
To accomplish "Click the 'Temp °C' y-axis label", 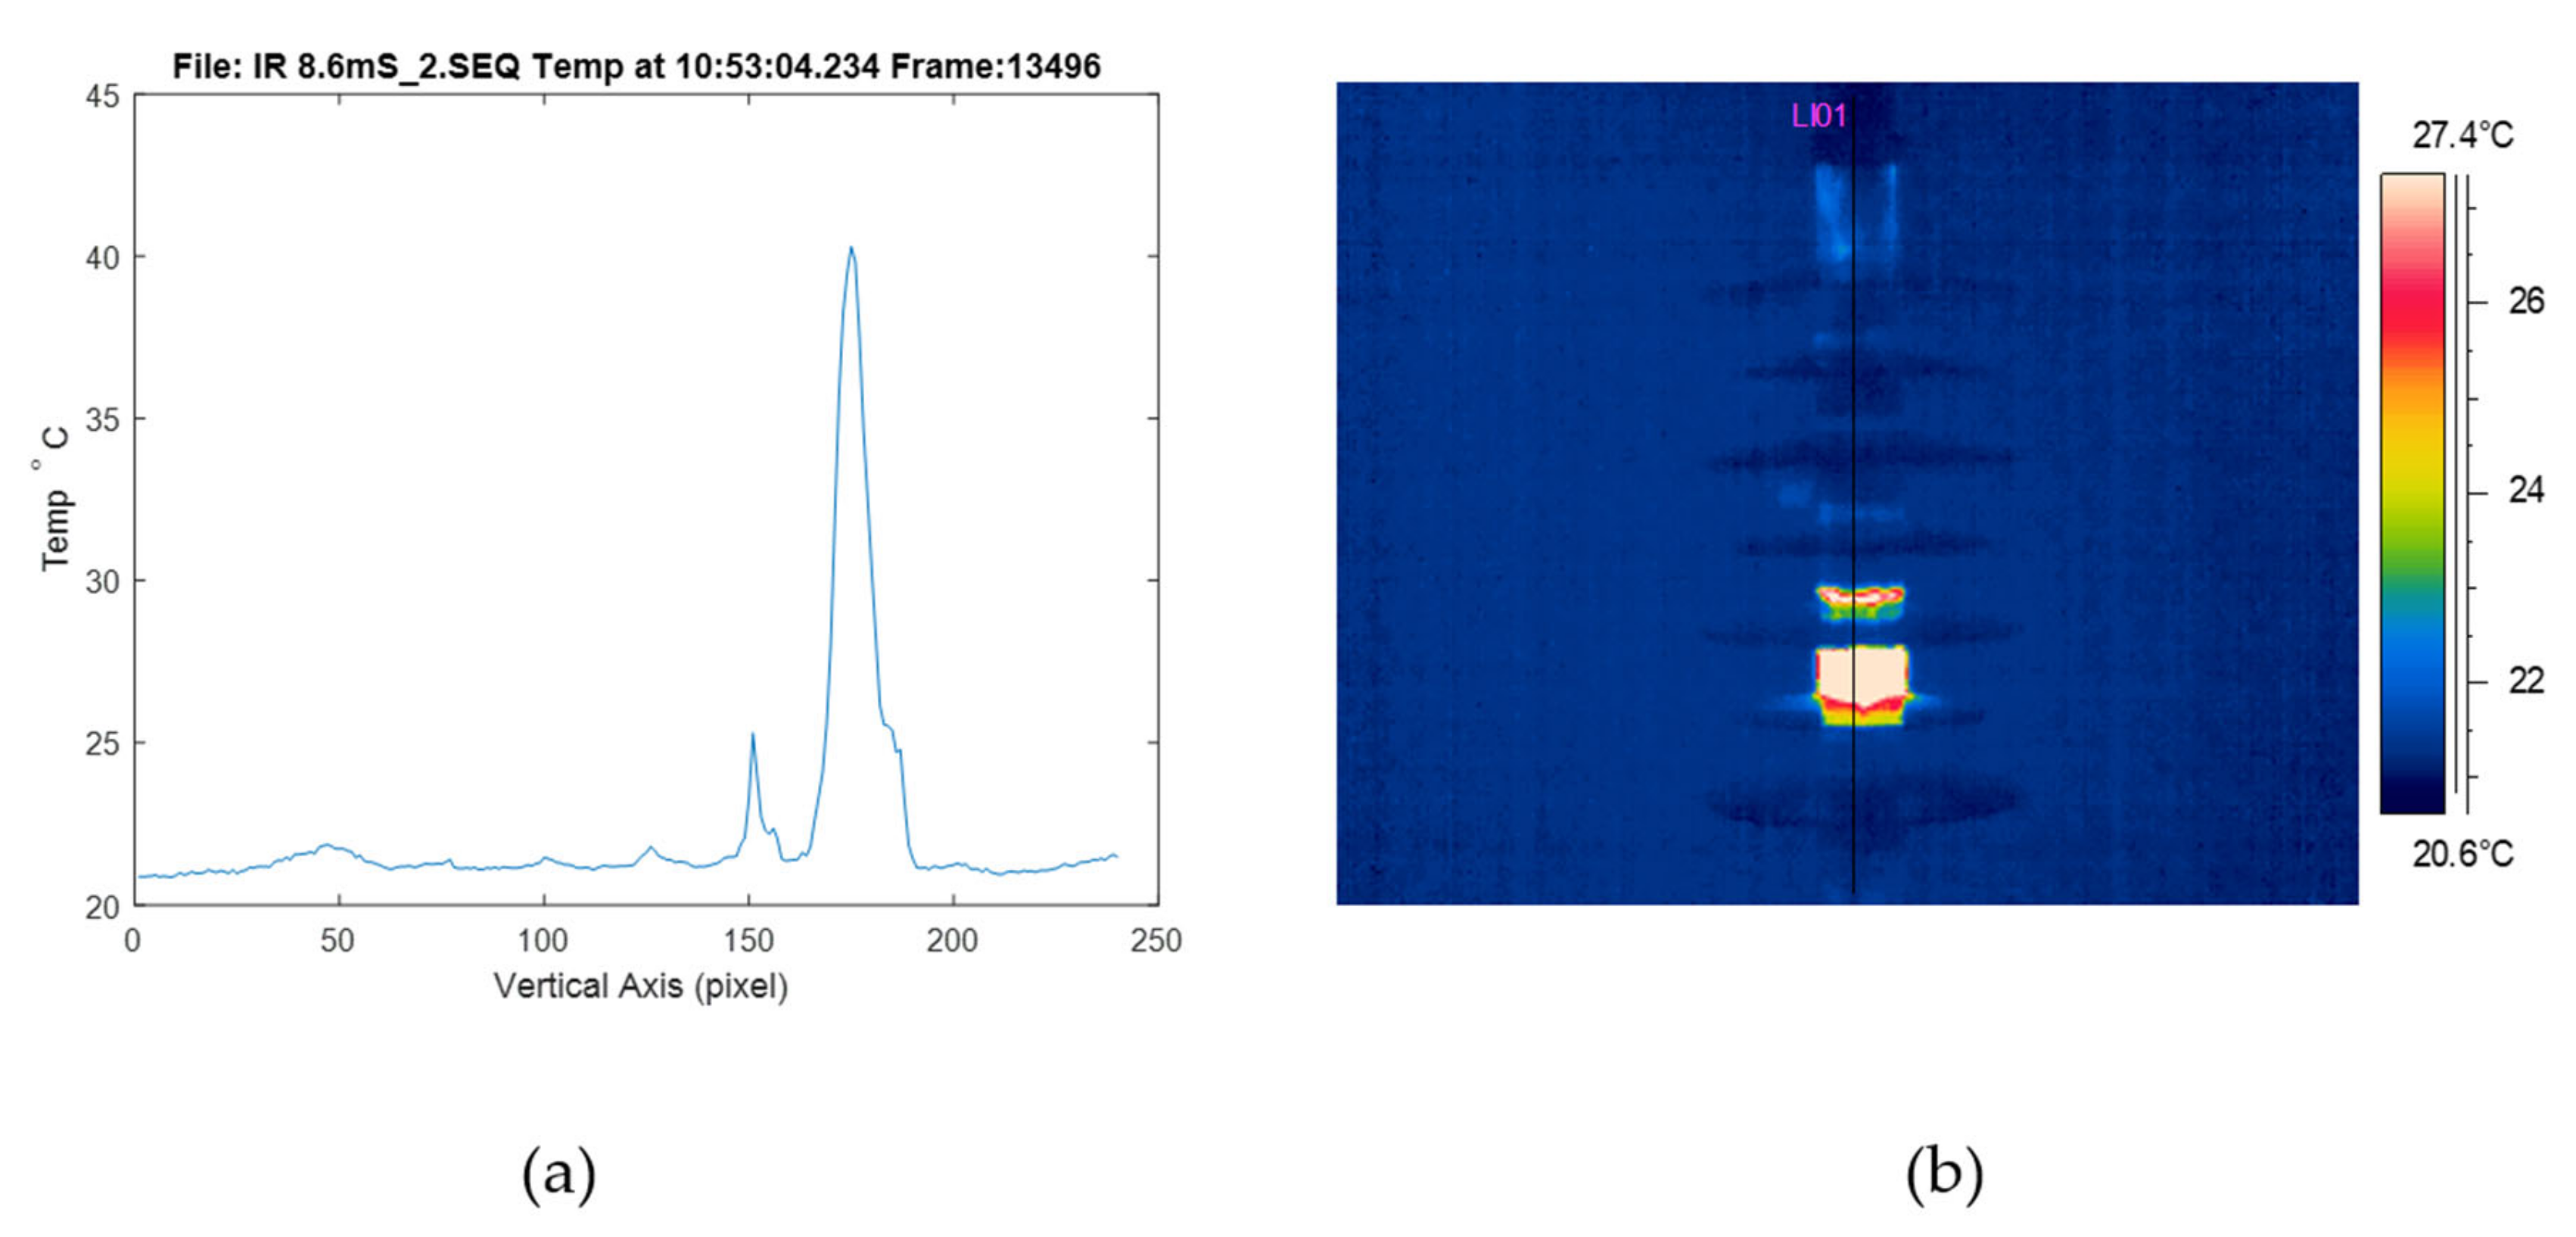I will 55,500.
